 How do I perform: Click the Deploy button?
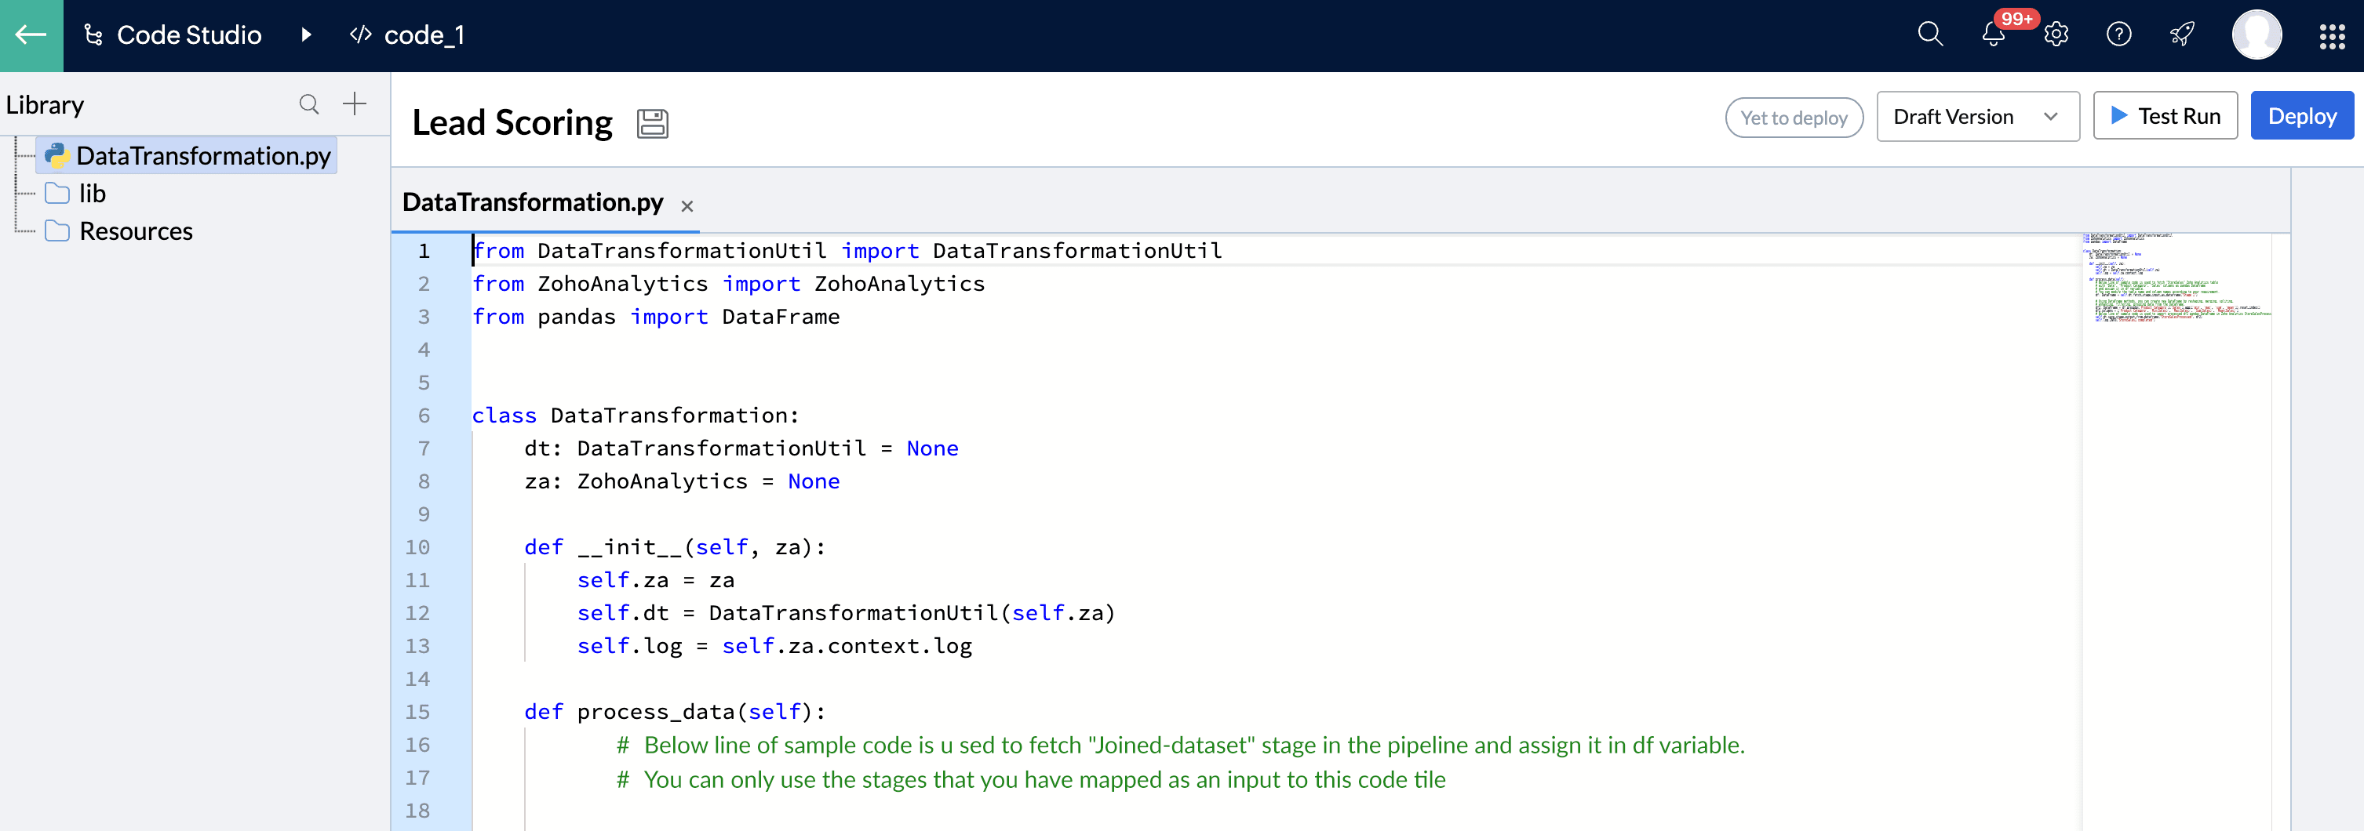2300,117
